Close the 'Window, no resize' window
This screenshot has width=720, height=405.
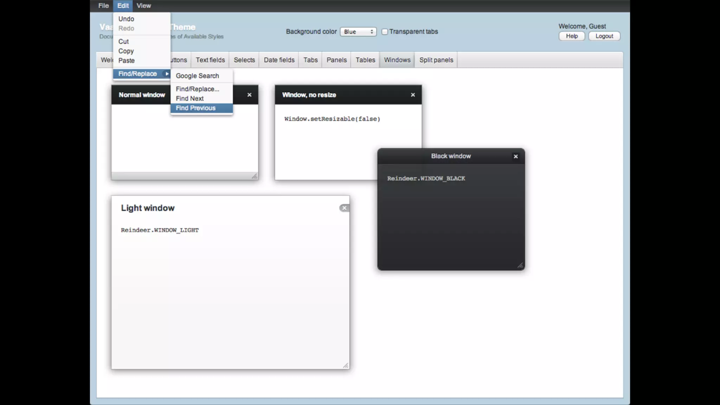(413, 95)
